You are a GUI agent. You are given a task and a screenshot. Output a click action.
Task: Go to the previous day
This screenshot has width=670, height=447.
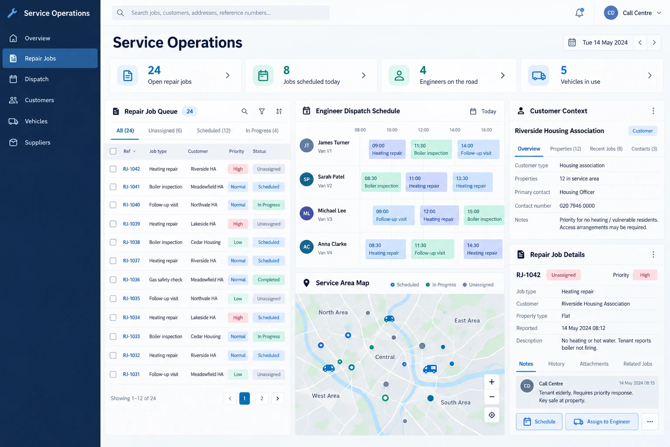tap(640, 42)
